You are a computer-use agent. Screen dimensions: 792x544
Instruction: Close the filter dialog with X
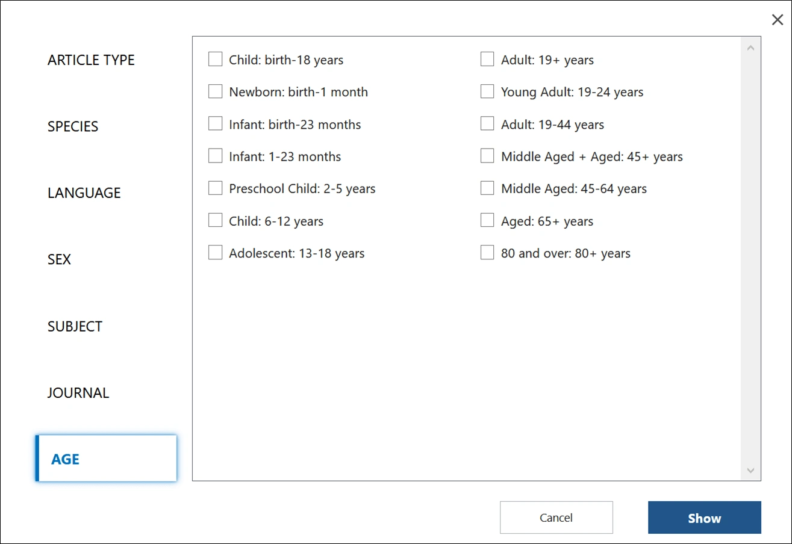click(x=778, y=20)
